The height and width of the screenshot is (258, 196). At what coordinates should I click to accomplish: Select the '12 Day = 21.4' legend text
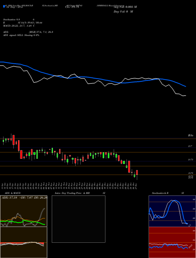(x=14, y=7)
